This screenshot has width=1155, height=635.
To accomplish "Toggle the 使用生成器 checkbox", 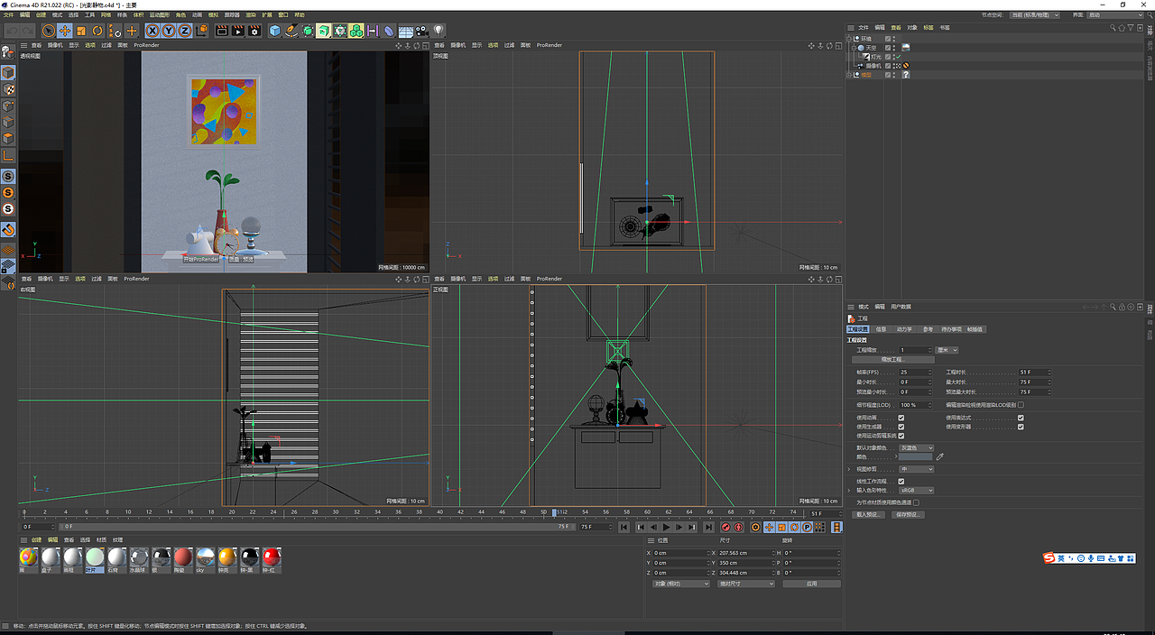I will click(x=901, y=427).
